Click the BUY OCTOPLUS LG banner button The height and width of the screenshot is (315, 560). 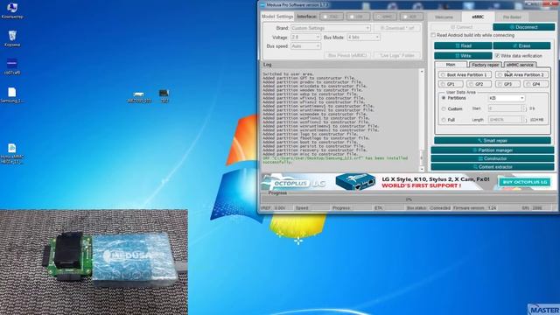(525, 182)
